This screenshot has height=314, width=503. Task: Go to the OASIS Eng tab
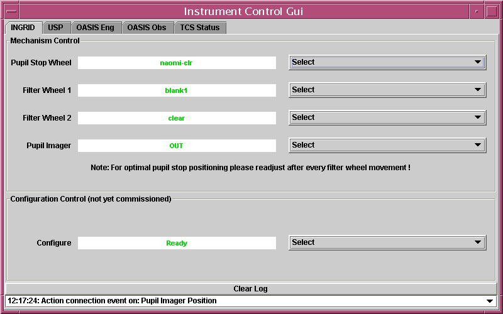click(x=95, y=28)
